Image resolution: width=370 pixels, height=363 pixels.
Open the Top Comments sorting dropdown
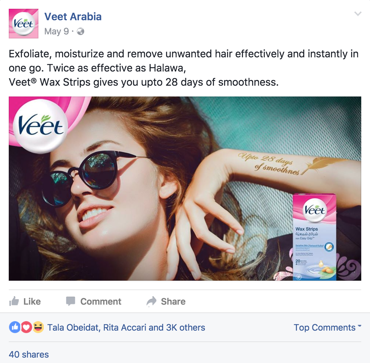pos(327,328)
